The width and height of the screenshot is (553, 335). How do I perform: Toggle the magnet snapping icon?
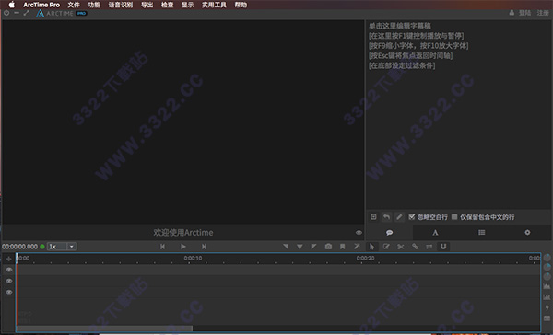click(443, 247)
